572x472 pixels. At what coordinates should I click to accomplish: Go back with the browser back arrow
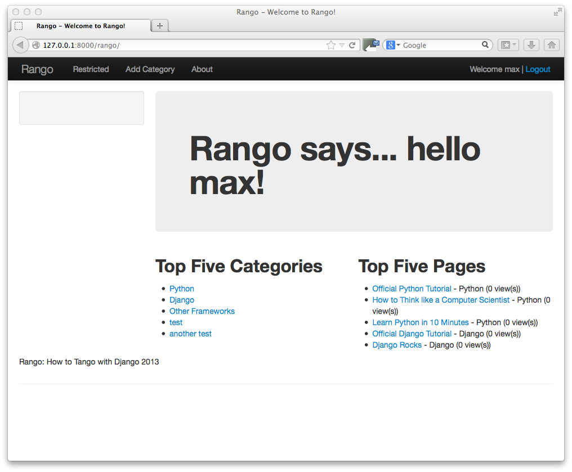(20, 45)
